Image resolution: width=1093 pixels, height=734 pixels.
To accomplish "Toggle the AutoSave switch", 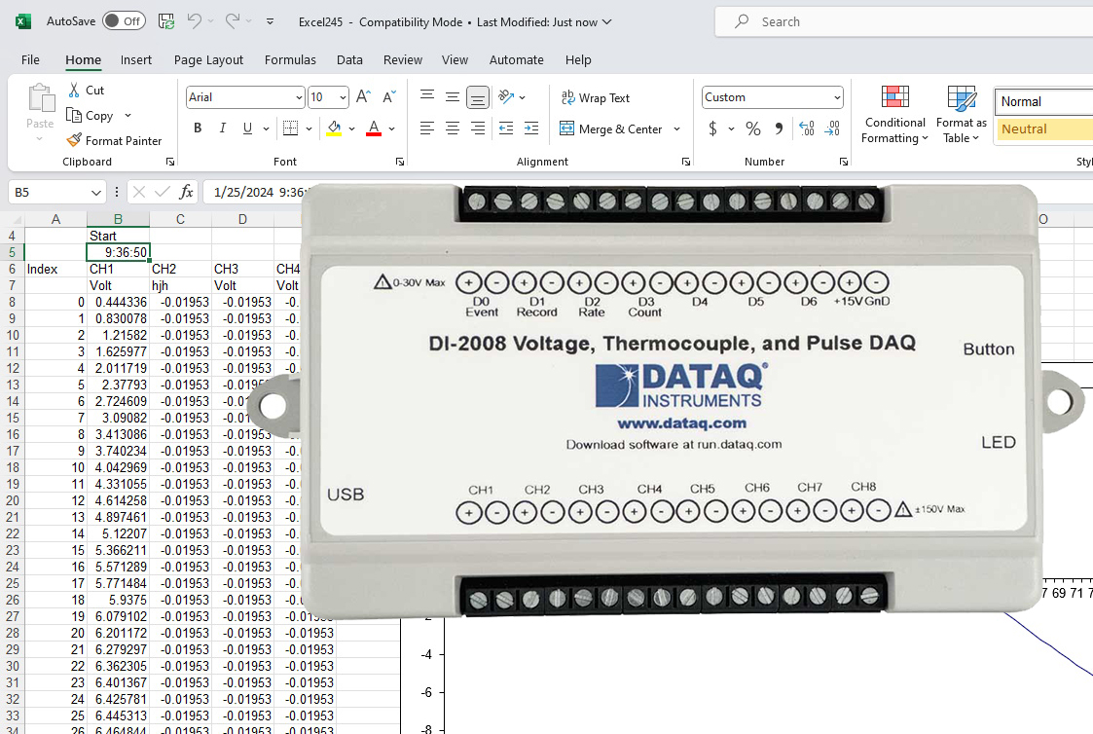I will (x=124, y=20).
